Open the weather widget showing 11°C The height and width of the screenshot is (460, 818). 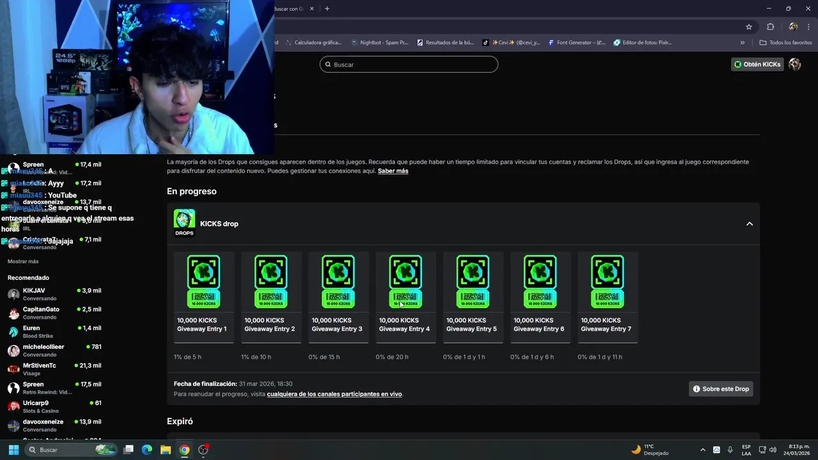[649, 450]
